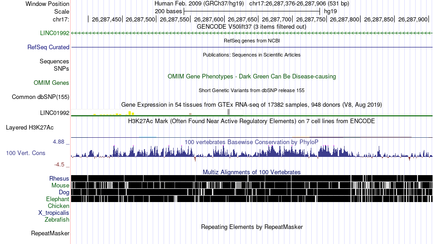Click the SNPs track label
Image resolution: width=433 pixels, height=244 pixels.
[x=62, y=68]
